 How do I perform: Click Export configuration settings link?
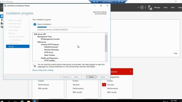point(43,70)
